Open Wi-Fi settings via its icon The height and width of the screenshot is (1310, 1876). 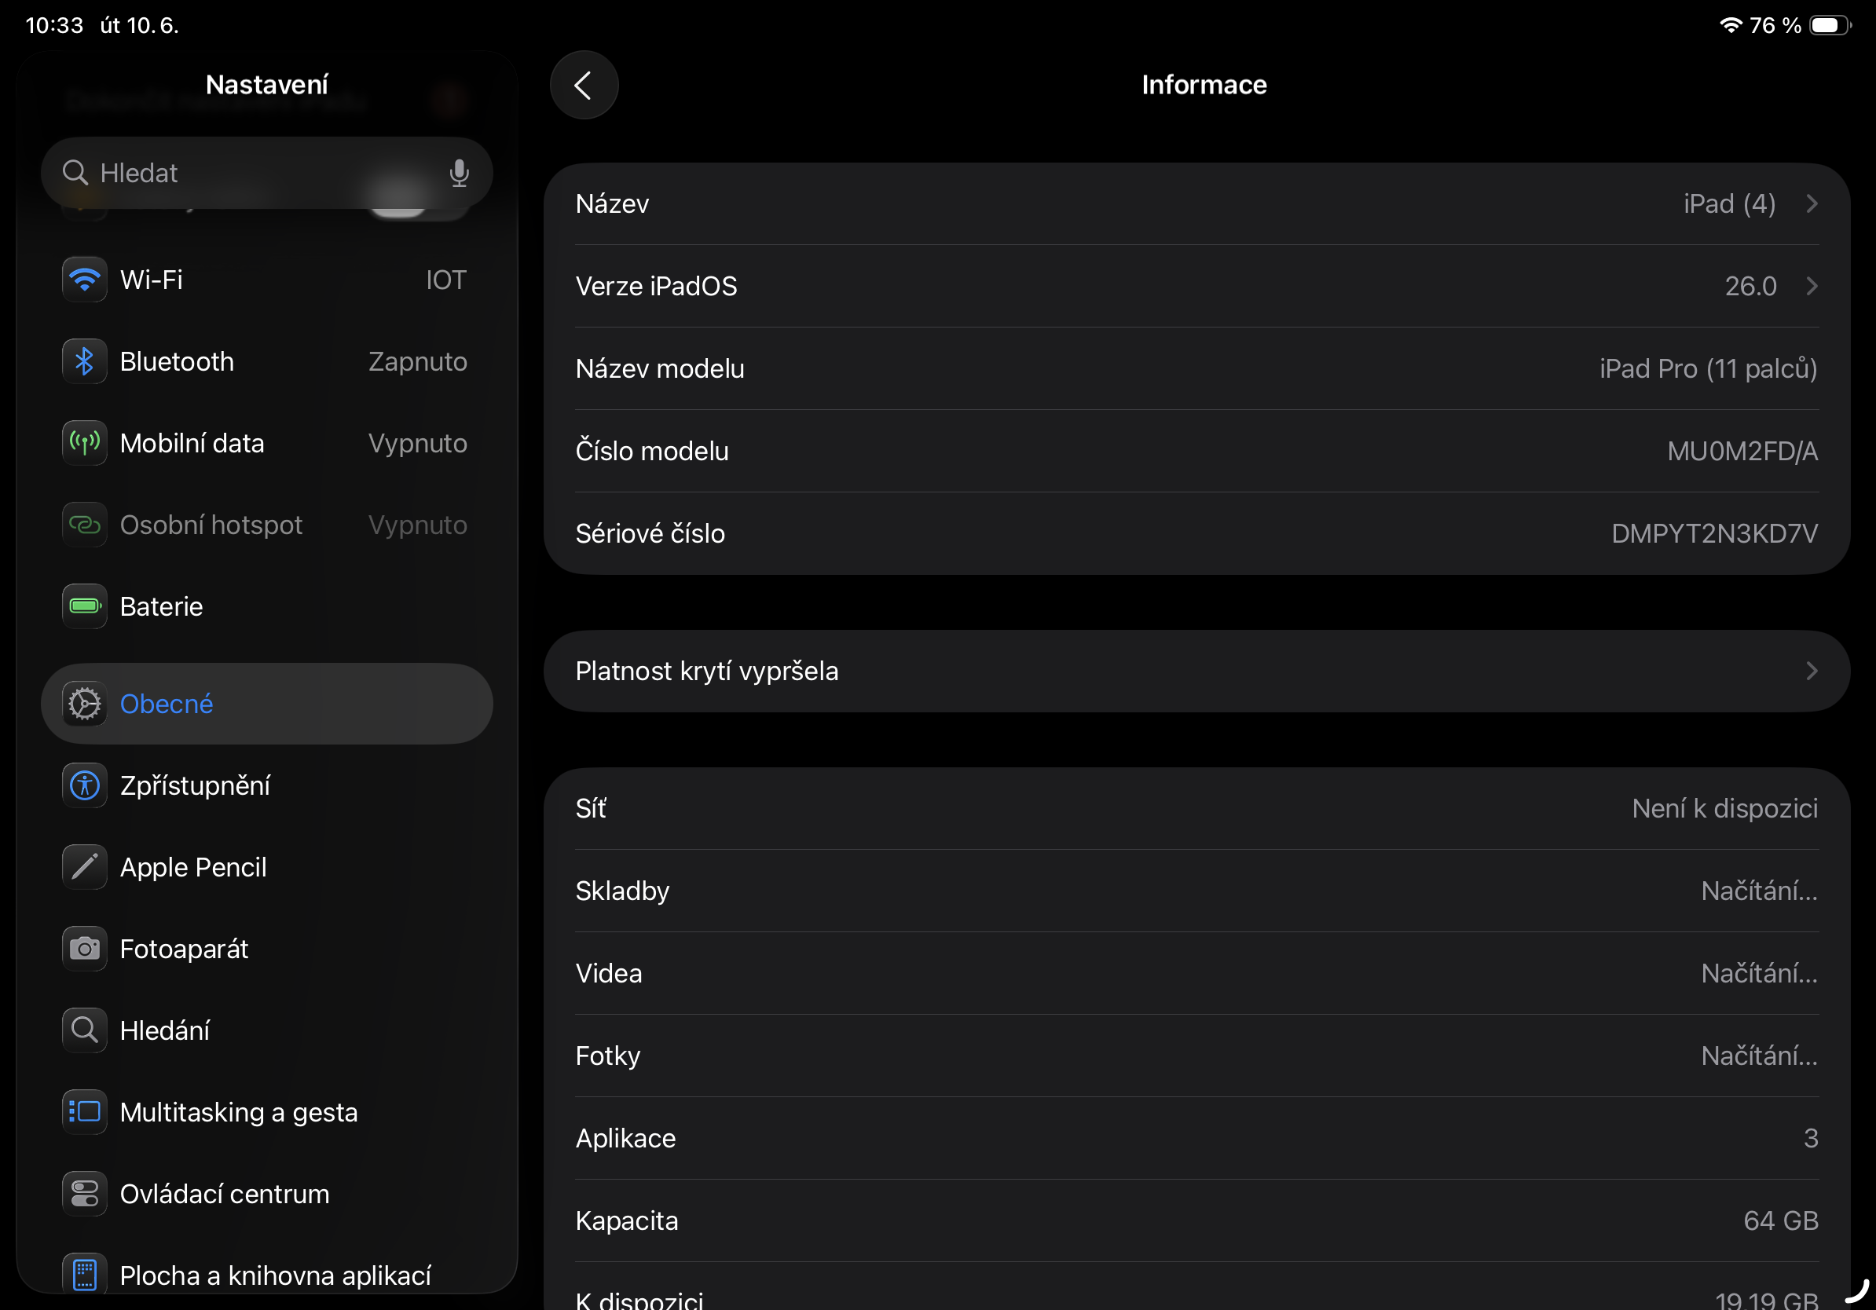(x=84, y=280)
